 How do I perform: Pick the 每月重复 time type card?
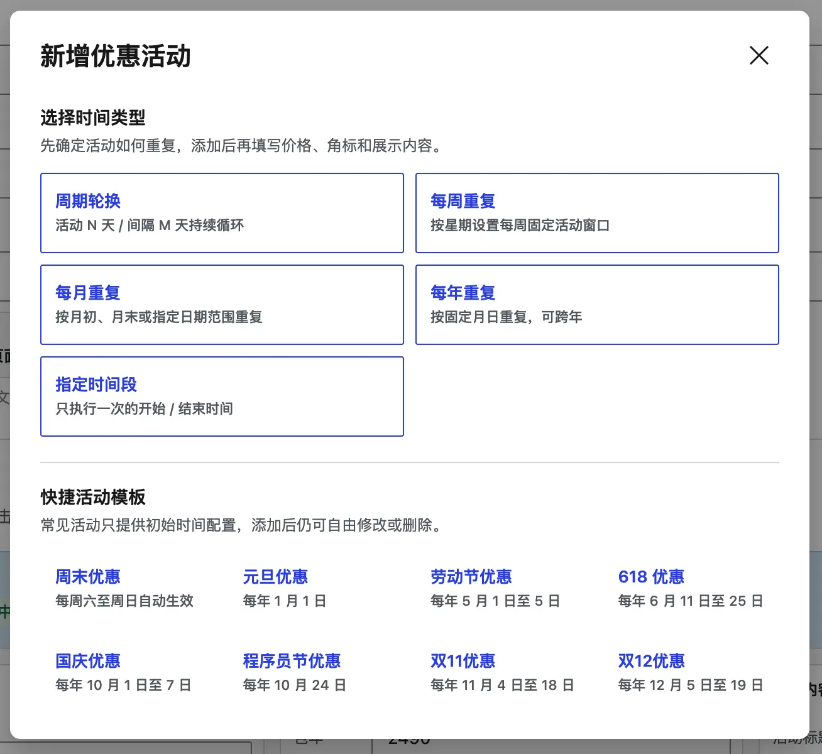[222, 305]
